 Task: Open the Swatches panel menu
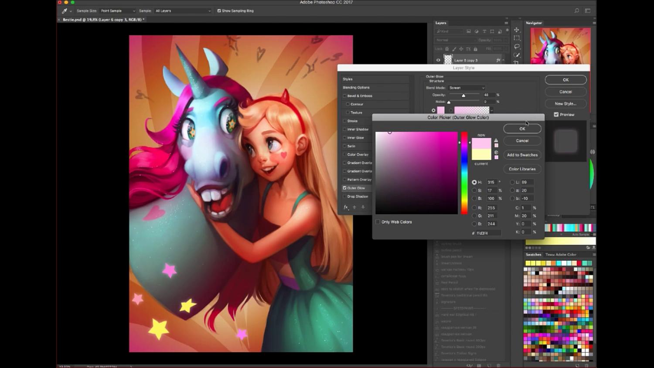[x=594, y=255]
